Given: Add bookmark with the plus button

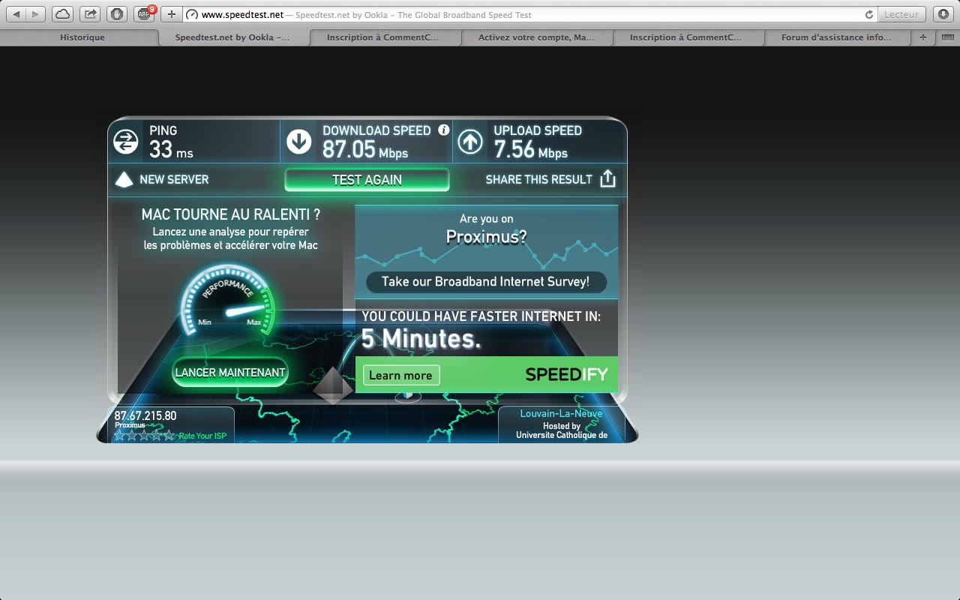Looking at the screenshot, I should pos(172,14).
